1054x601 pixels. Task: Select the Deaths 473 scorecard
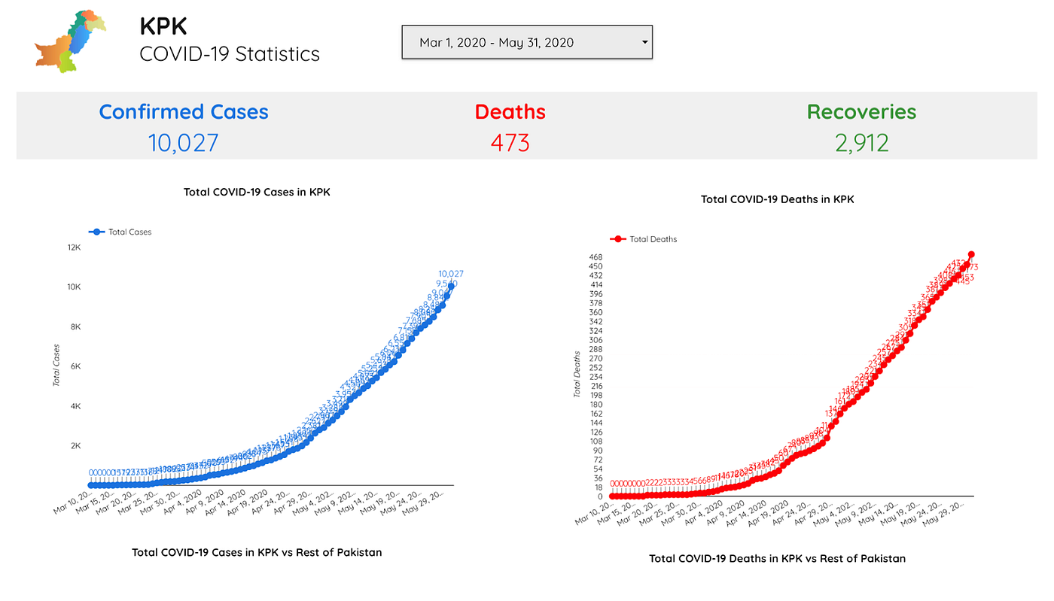510,126
